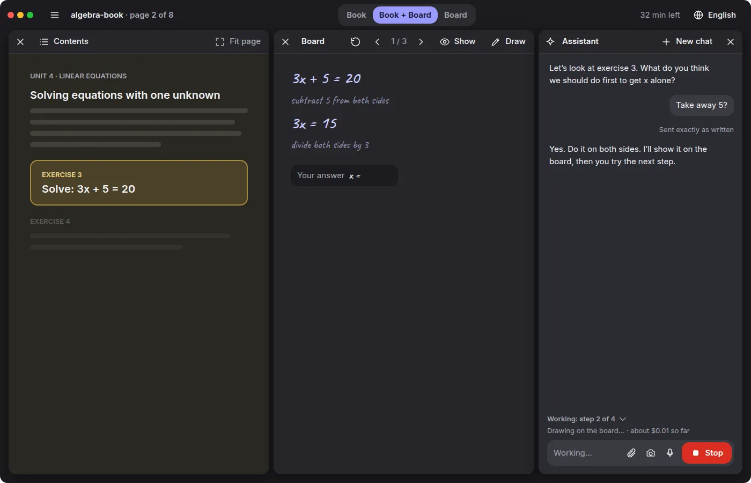Click the Assistant sparkle icon

pos(550,41)
